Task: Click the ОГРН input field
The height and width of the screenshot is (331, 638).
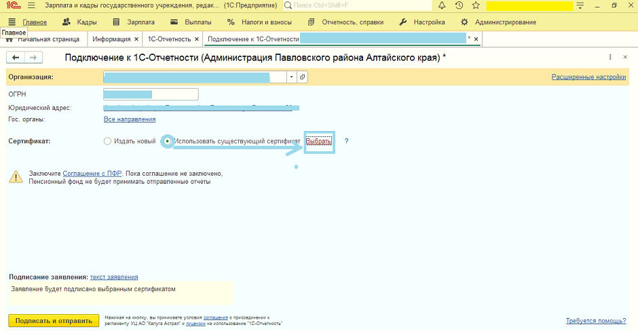Action: click(x=151, y=94)
